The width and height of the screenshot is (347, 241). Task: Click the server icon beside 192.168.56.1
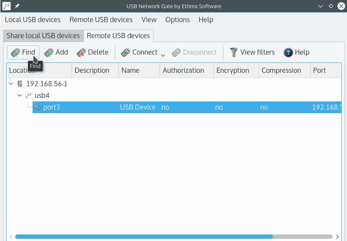pyautogui.click(x=20, y=84)
